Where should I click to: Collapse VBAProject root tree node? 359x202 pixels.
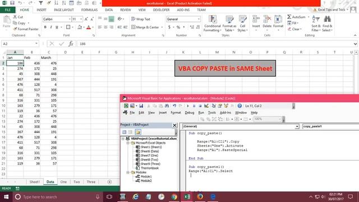[x=123, y=139]
